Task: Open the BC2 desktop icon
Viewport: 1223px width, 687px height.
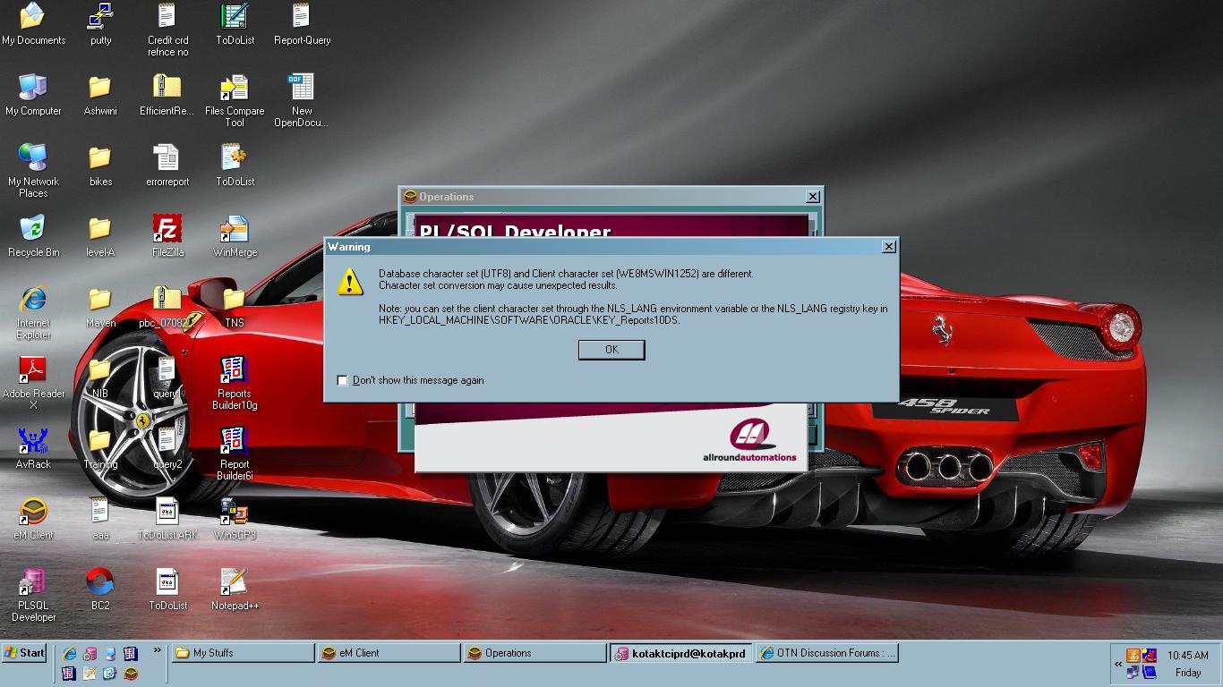Action: [x=100, y=582]
